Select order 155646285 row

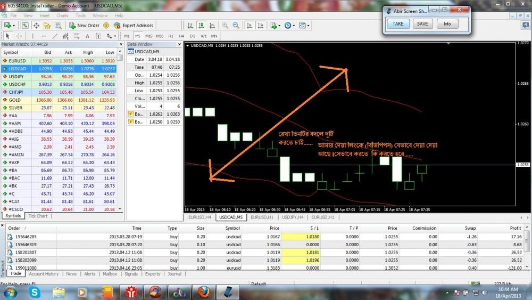click(264, 237)
